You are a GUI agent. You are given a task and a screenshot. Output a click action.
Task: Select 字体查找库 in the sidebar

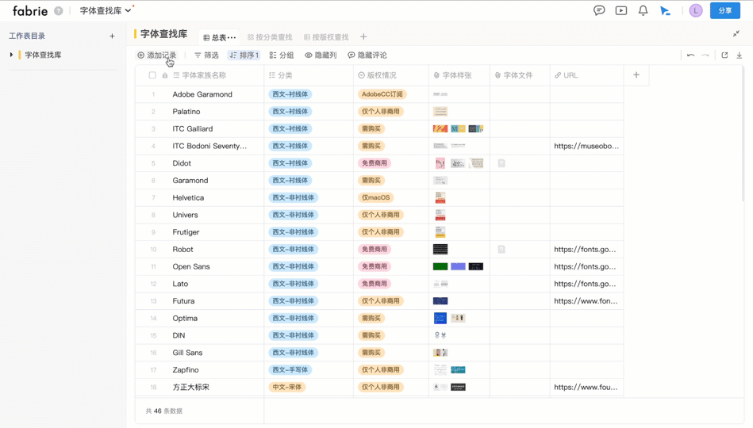click(43, 55)
